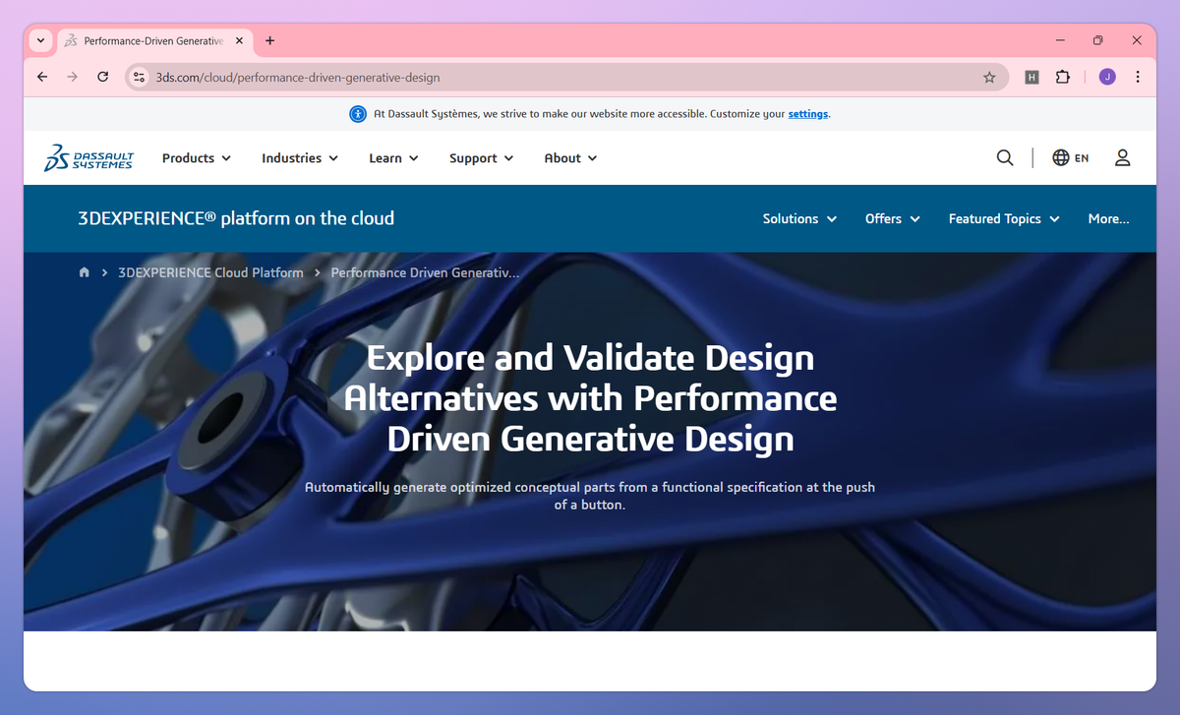Expand the About menu
The width and height of the screenshot is (1180, 715).
click(570, 157)
